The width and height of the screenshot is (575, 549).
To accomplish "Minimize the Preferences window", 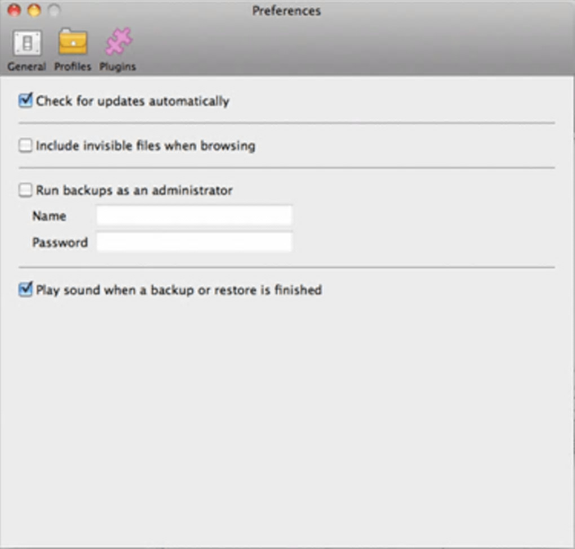I will pos(34,10).
